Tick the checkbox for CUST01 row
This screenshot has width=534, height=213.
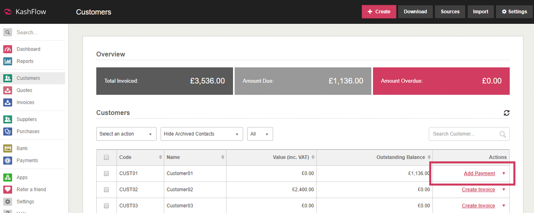pos(106,173)
